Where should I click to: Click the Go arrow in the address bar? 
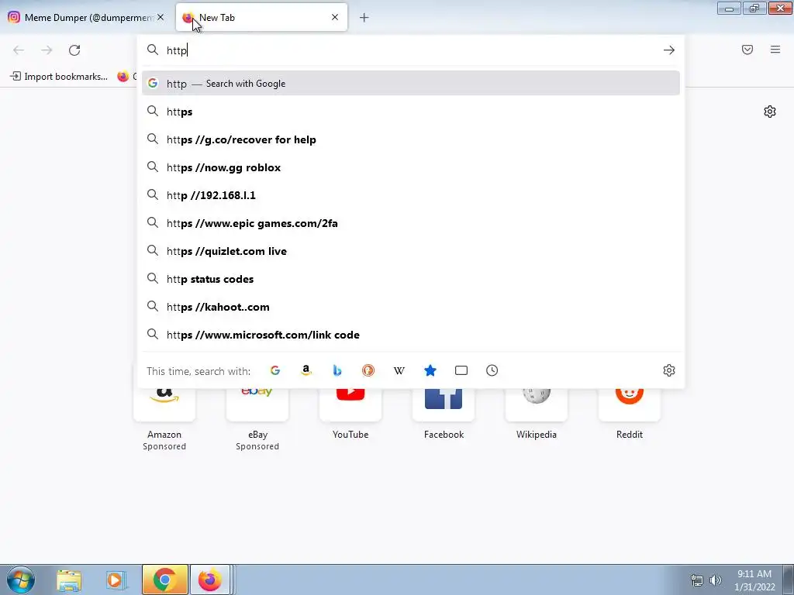click(669, 50)
